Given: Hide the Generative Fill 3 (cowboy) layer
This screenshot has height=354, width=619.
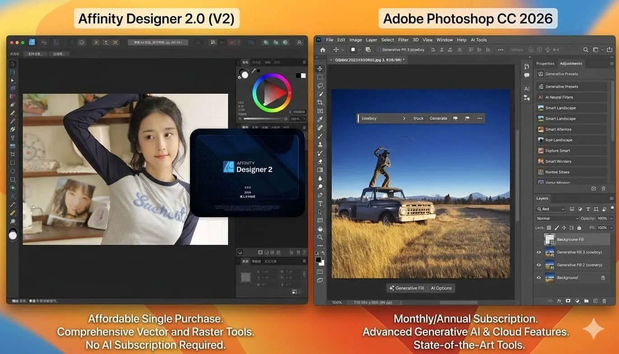Looking at the screenshot, I should click(x=539, y=252).
